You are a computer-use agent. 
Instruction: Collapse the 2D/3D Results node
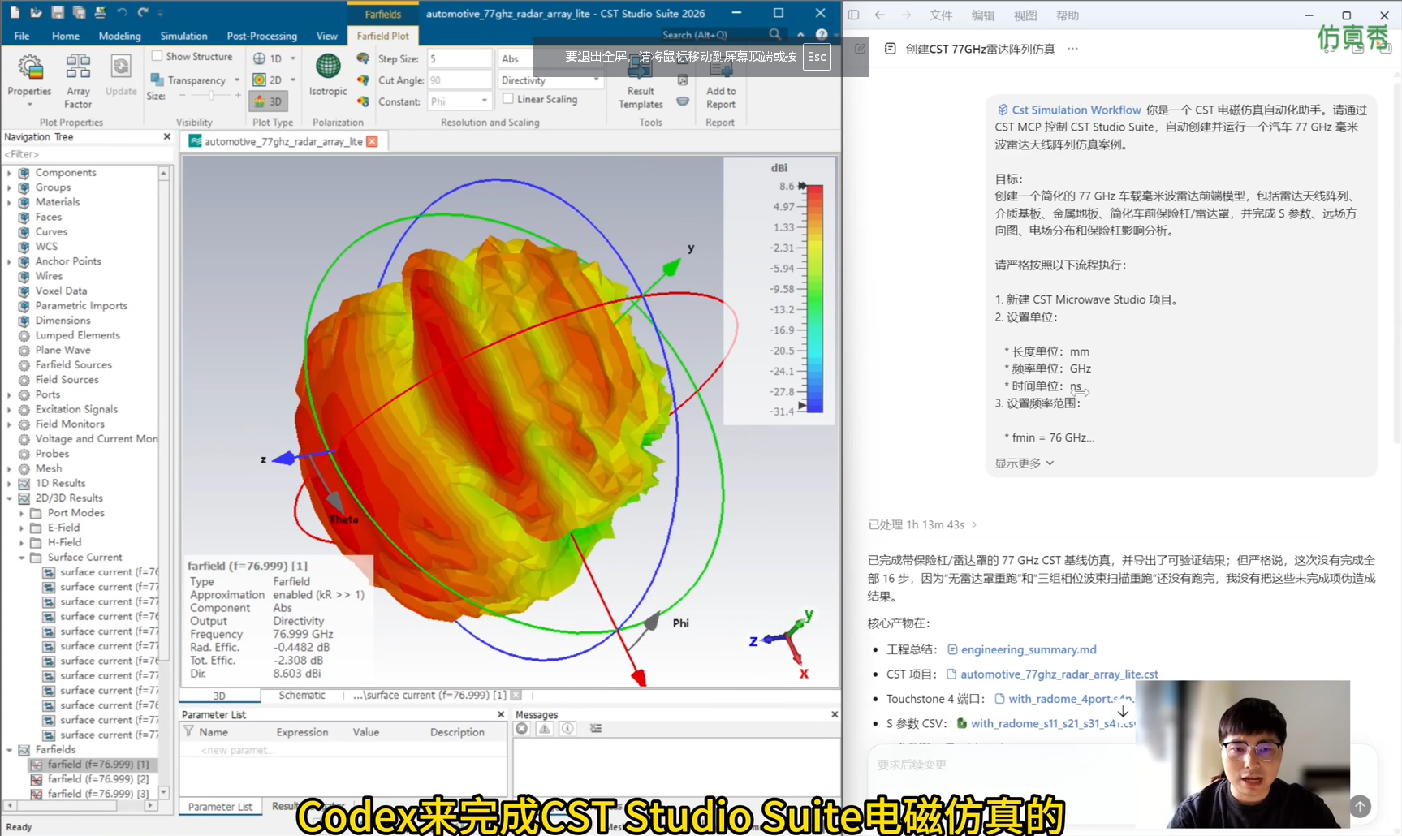point(10,498)
